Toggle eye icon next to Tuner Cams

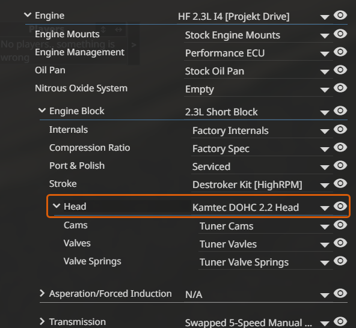[x=340, y=225]
